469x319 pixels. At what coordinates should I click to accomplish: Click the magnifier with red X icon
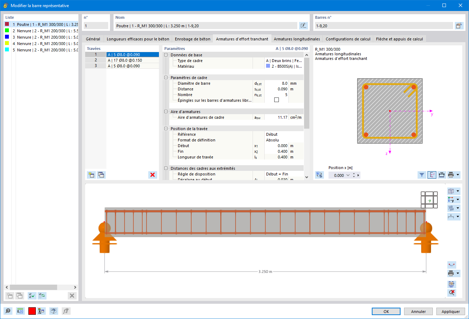point(452,292)
